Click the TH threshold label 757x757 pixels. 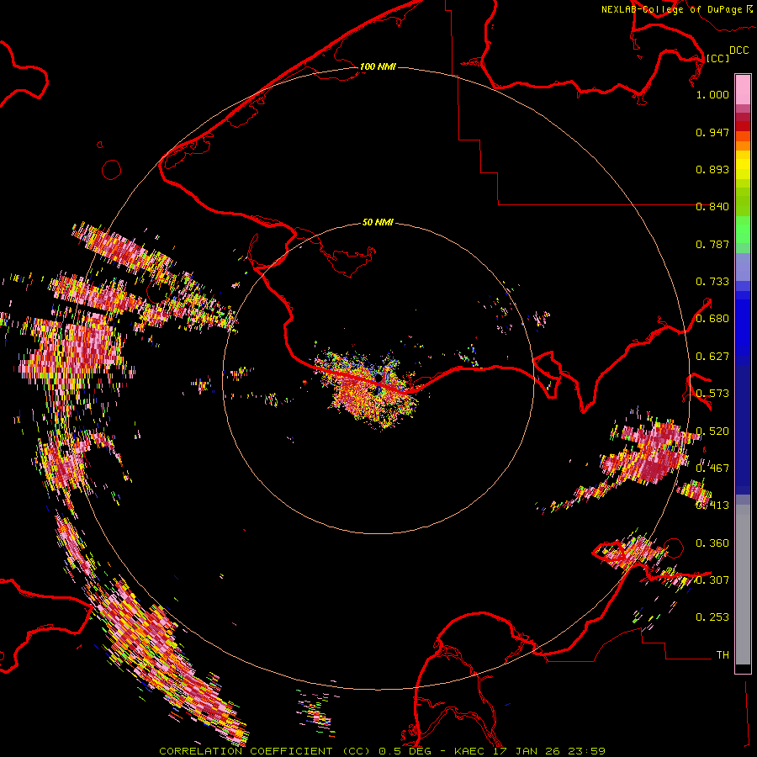click(x=723, y=655)
